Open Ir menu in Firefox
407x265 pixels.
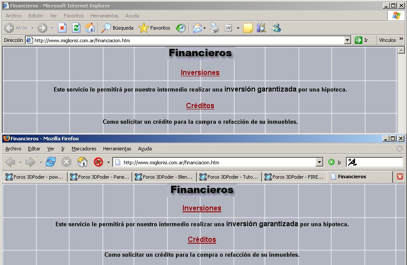(63, 149)
